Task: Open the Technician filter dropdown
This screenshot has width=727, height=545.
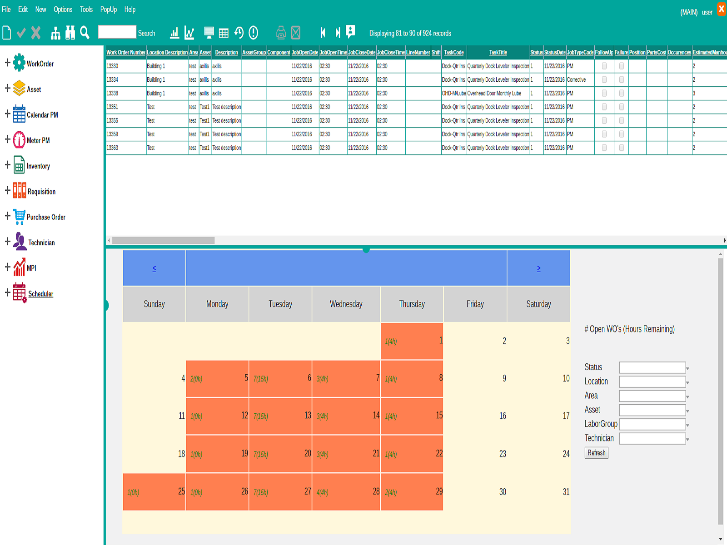Action: [655, 438]
